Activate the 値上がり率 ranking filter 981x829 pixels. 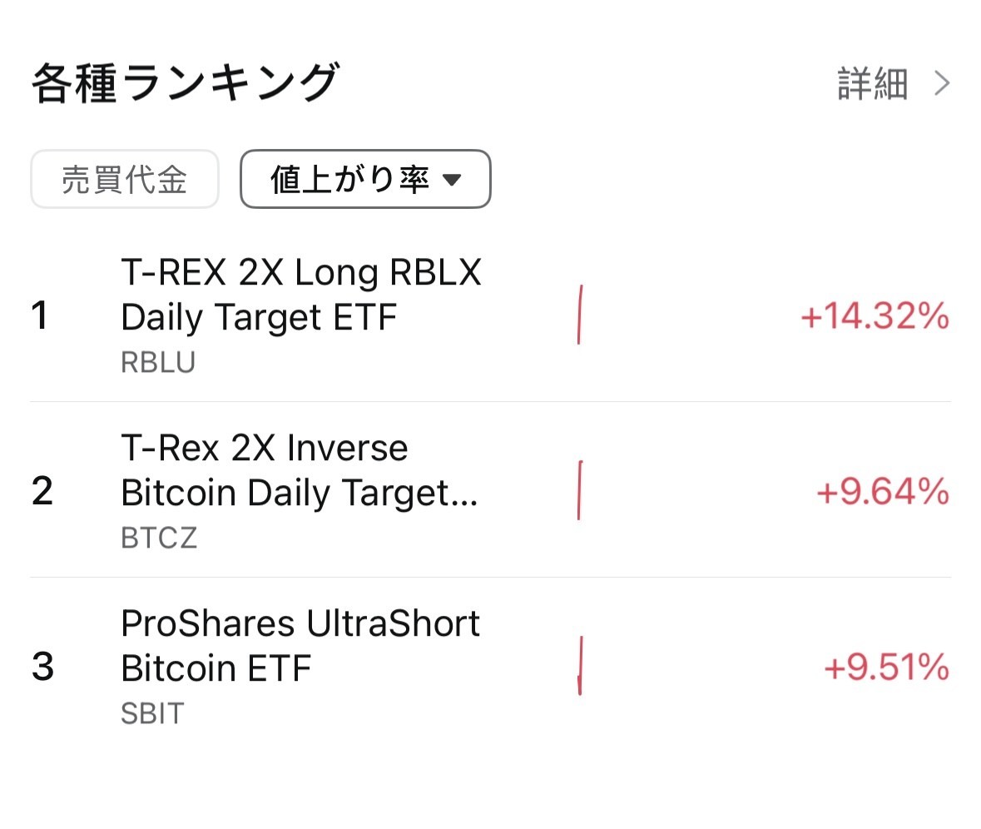364,178
